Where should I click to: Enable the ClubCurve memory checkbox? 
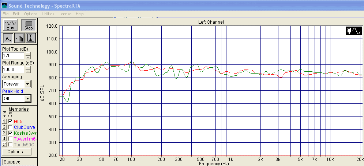pos(10,127)
